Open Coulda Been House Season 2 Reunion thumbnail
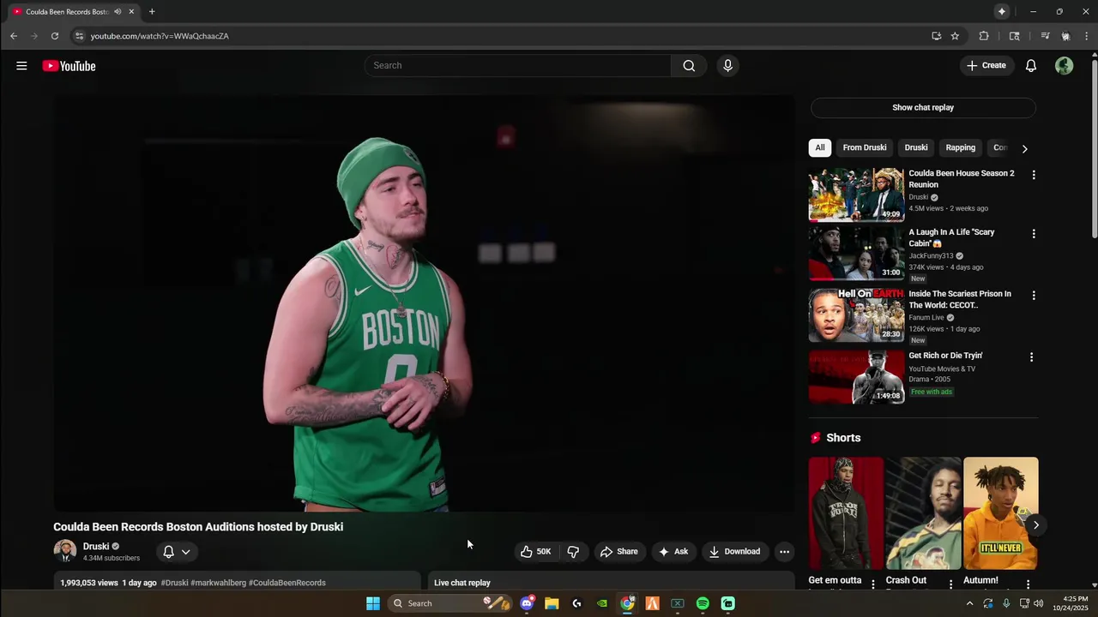Viewport: 1098px width, 617px height. click(856, 195)
